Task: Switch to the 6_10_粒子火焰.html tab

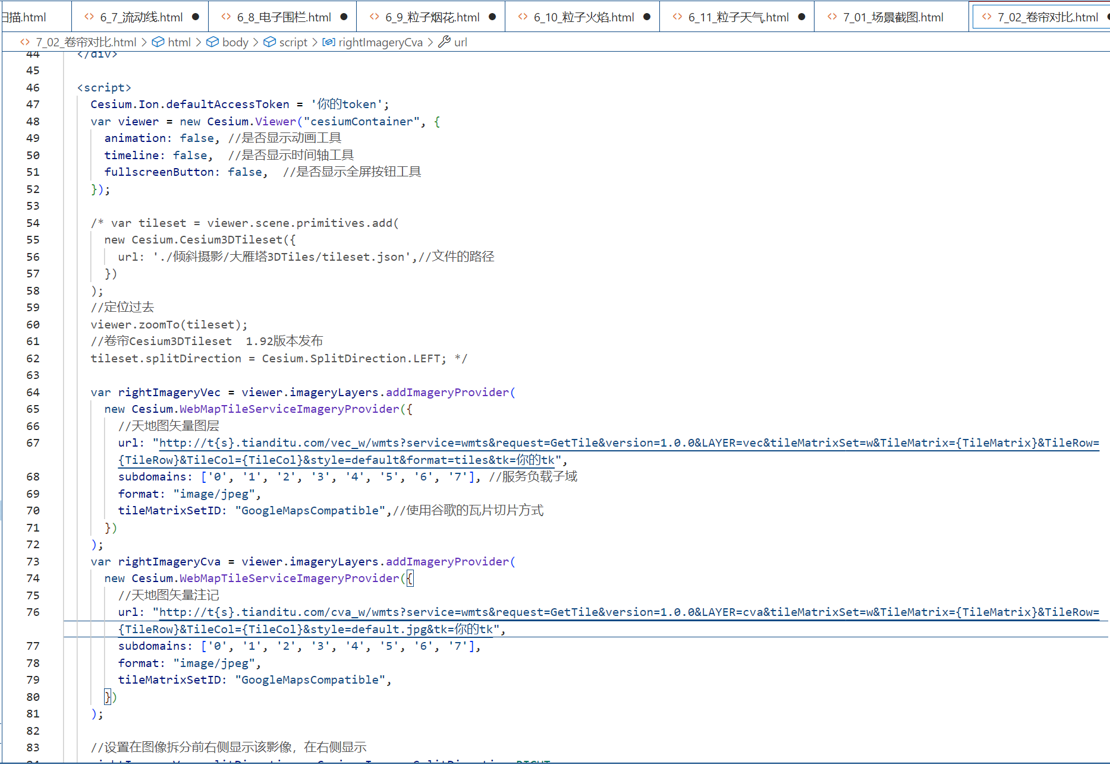Action: [583, 17]
